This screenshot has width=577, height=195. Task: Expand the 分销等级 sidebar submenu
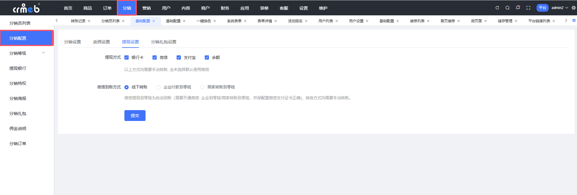click(x=43, y=53)
